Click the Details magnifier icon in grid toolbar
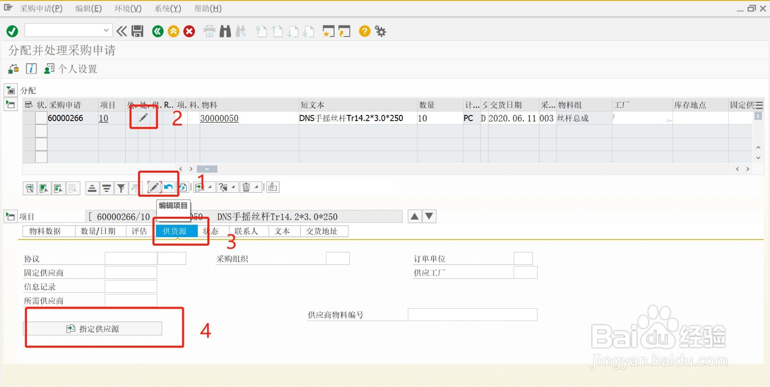 30,188
